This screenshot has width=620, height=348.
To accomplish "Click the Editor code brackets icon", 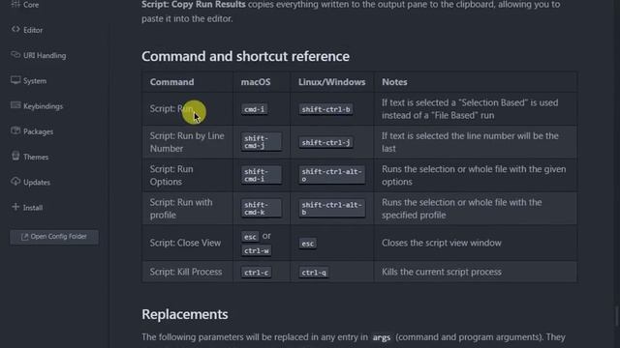I will [x=15, y=29].
